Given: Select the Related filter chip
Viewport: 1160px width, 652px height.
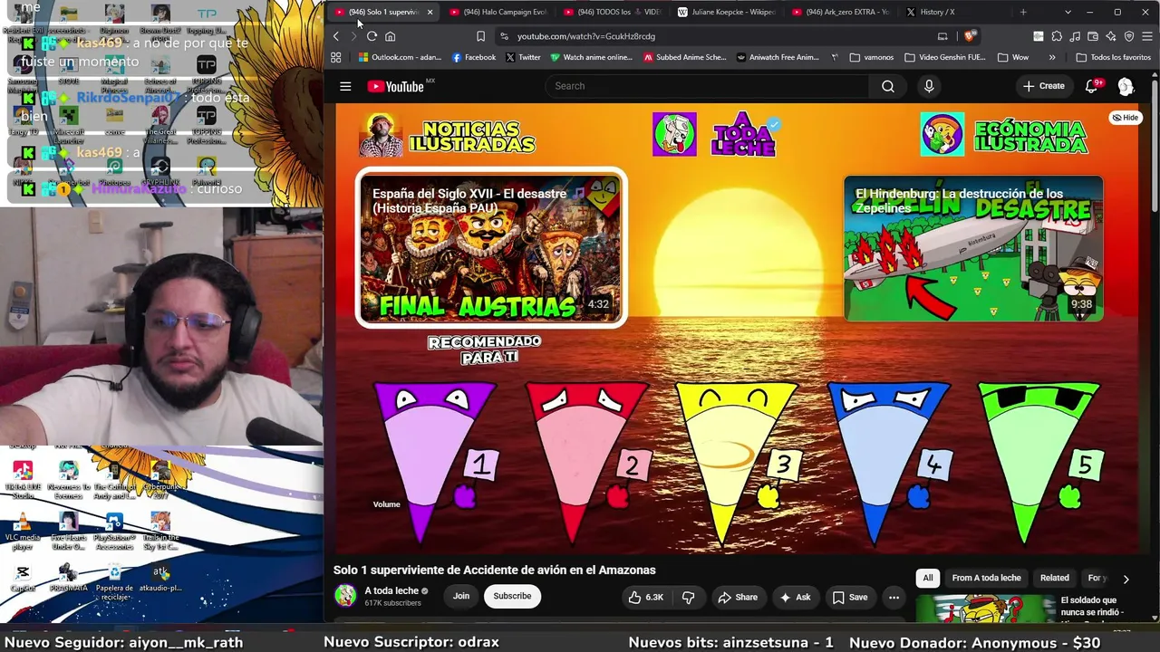Looking at the screenshot, I should 1054,578.
